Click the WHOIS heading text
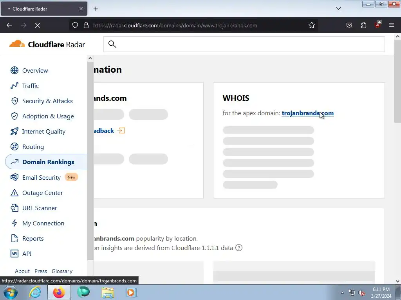Viewport: 401px width, 300px height. click(236, 98)
